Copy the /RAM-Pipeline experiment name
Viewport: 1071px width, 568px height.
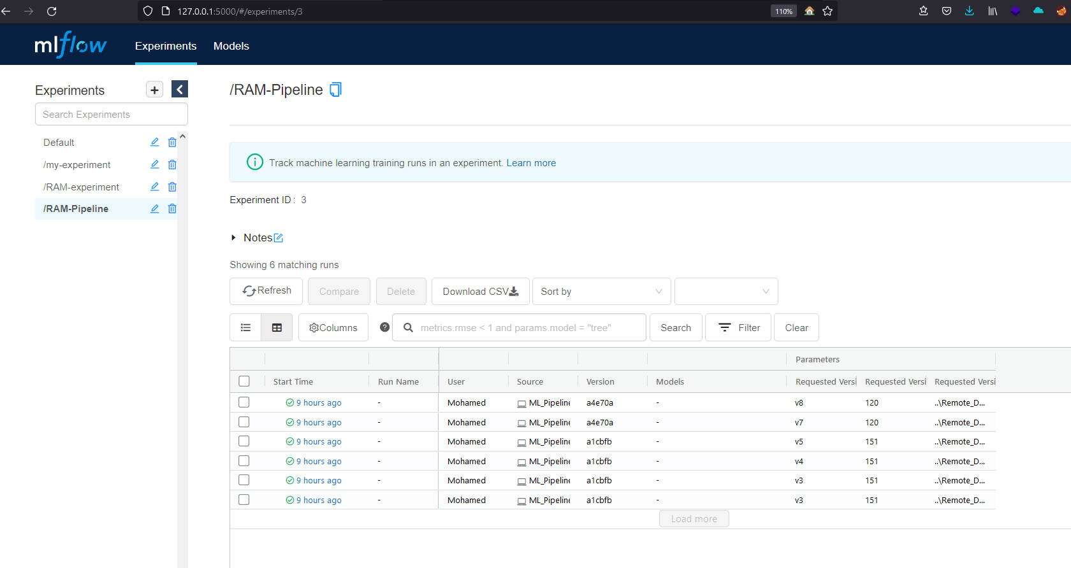pos(335,90)
